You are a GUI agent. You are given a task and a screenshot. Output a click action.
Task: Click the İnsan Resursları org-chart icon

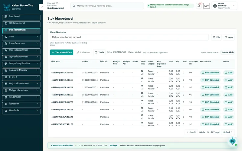pyautogui.click(x=6, y=43)
